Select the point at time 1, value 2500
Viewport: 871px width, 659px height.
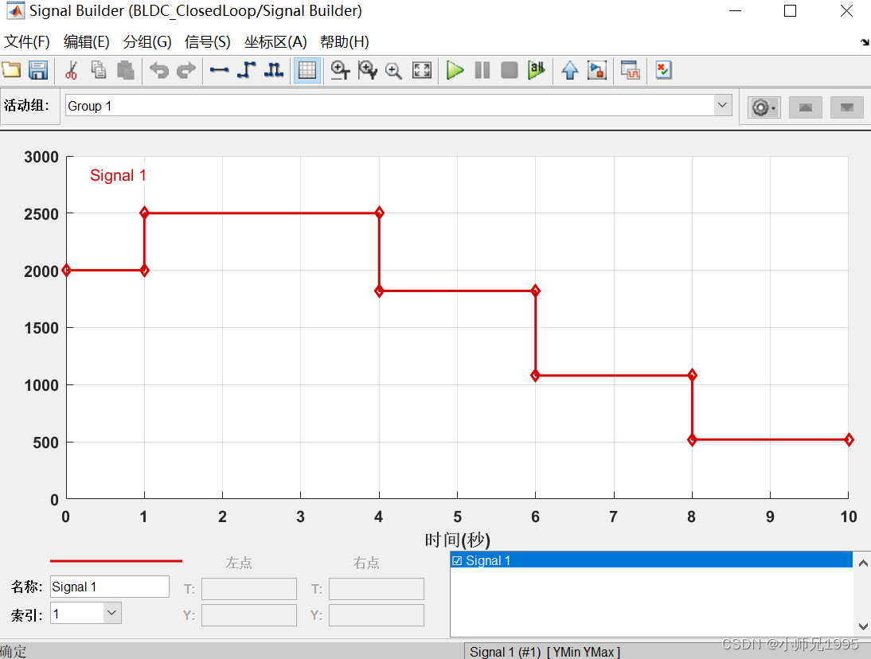click(x=144, y=213)
